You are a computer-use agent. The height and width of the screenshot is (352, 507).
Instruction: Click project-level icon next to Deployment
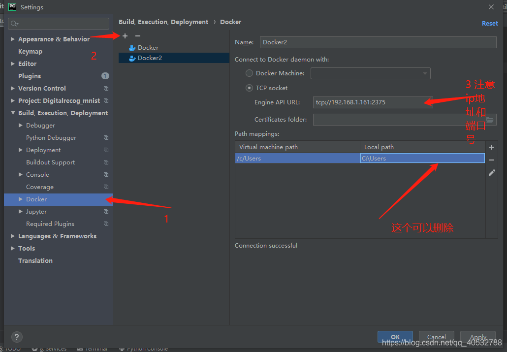click(106, 150)
